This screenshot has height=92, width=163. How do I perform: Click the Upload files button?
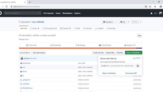click(110, 53)
